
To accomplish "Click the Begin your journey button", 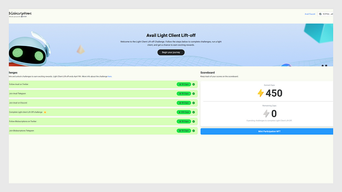I will tap(171, 52).
